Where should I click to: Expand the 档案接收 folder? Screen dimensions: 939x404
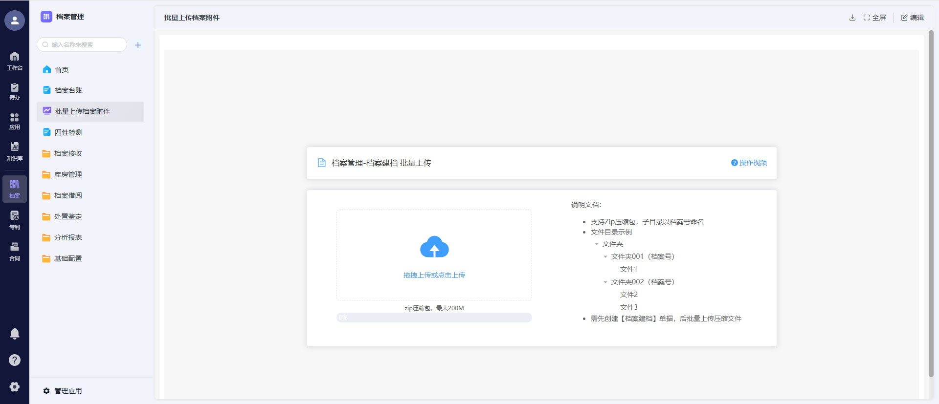point(68,153)
